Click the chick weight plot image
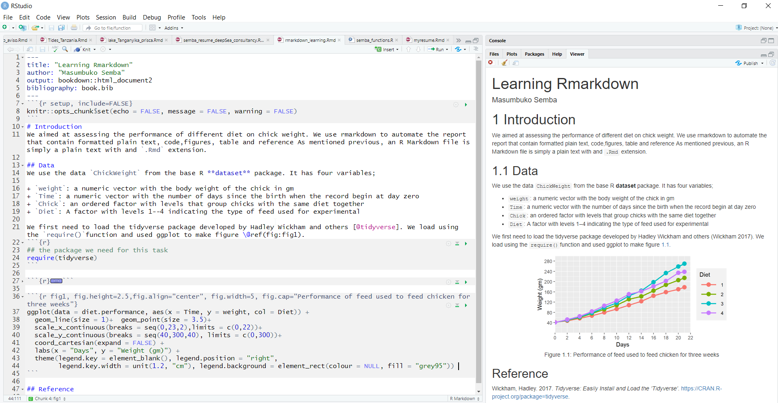This screenshot has width=778, height=403. pyautogui.click(x=632, y=301)
